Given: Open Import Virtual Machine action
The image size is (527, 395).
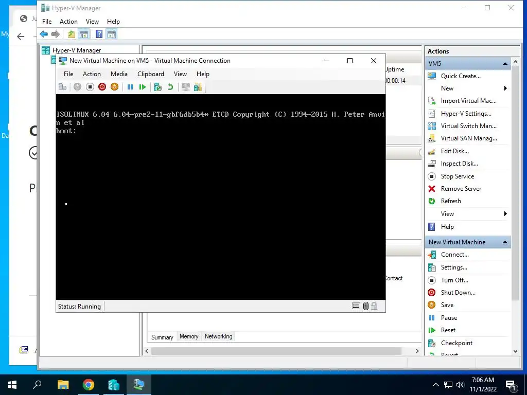Looking at the screenshot, I should click(x=468, y=101).
